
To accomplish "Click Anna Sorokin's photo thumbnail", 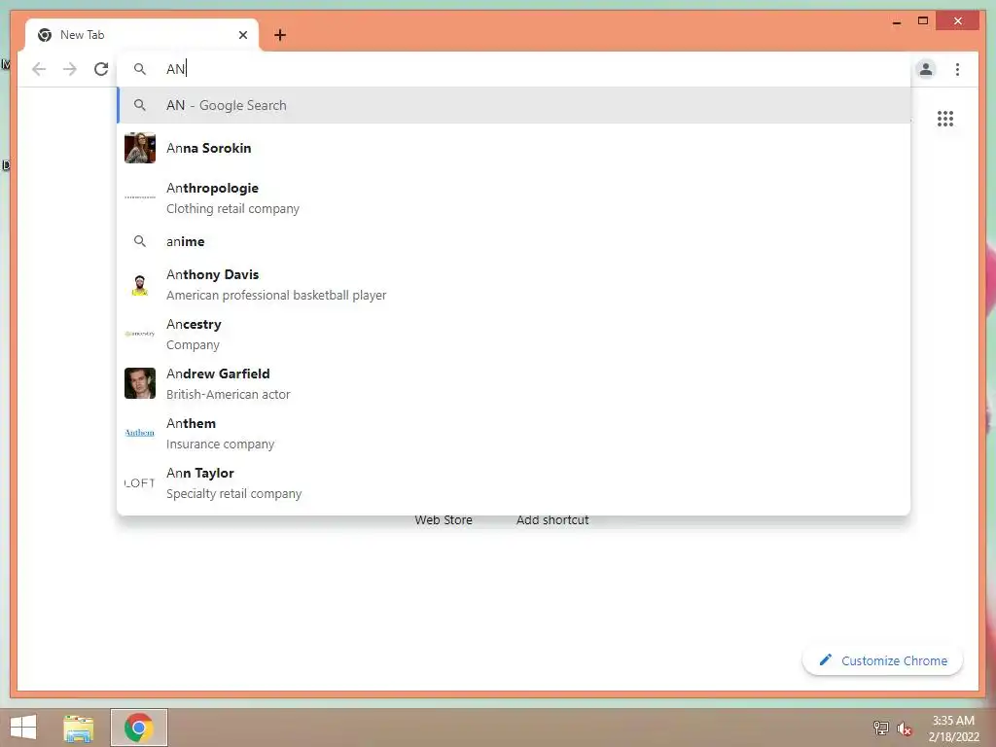I will click(140, 148).
